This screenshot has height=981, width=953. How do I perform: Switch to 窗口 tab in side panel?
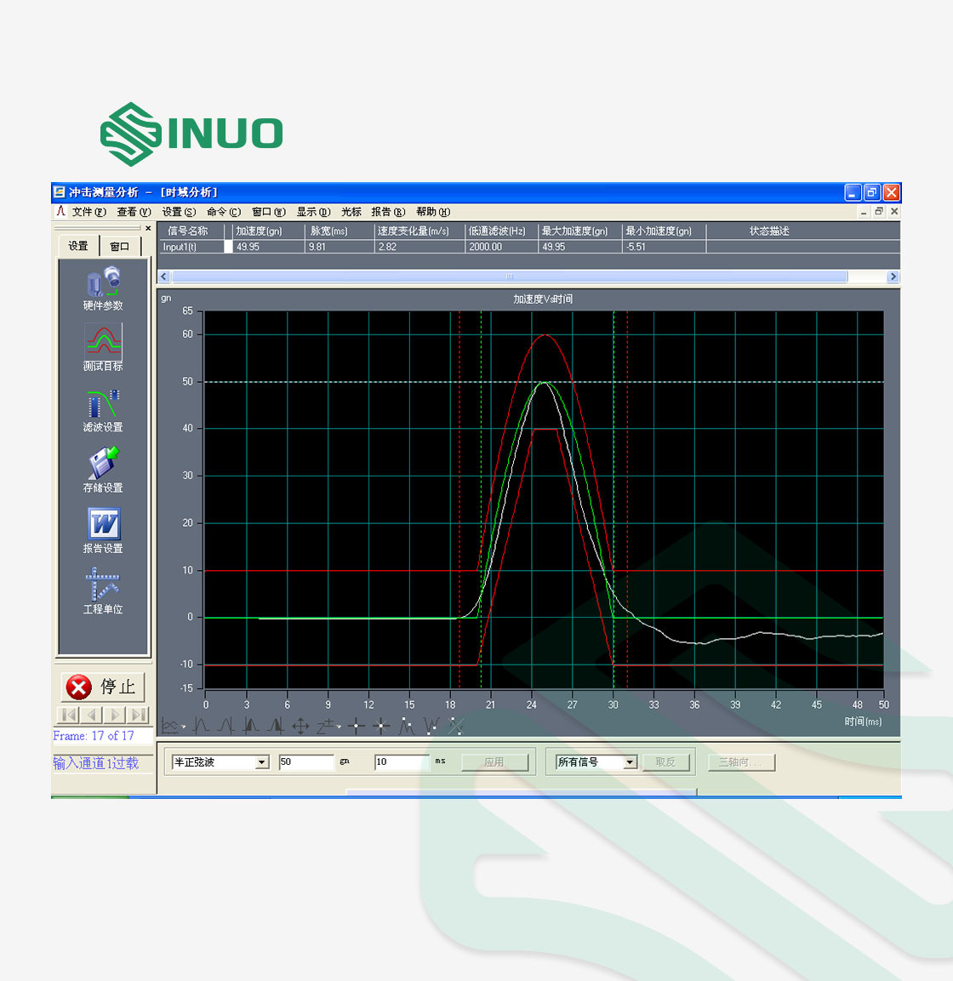click(119, 247)
